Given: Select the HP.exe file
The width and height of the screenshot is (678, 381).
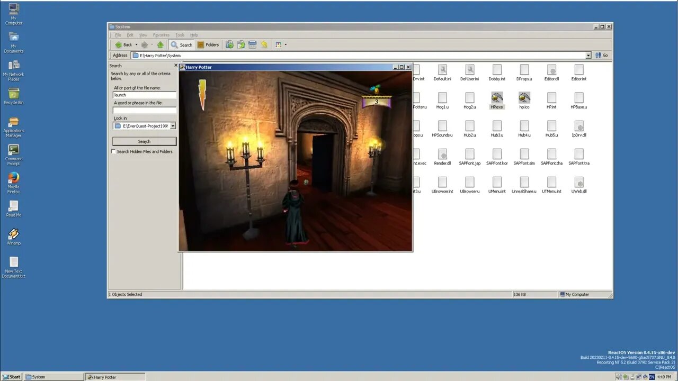Looking at the screenshot, I should tap(497, 100).
